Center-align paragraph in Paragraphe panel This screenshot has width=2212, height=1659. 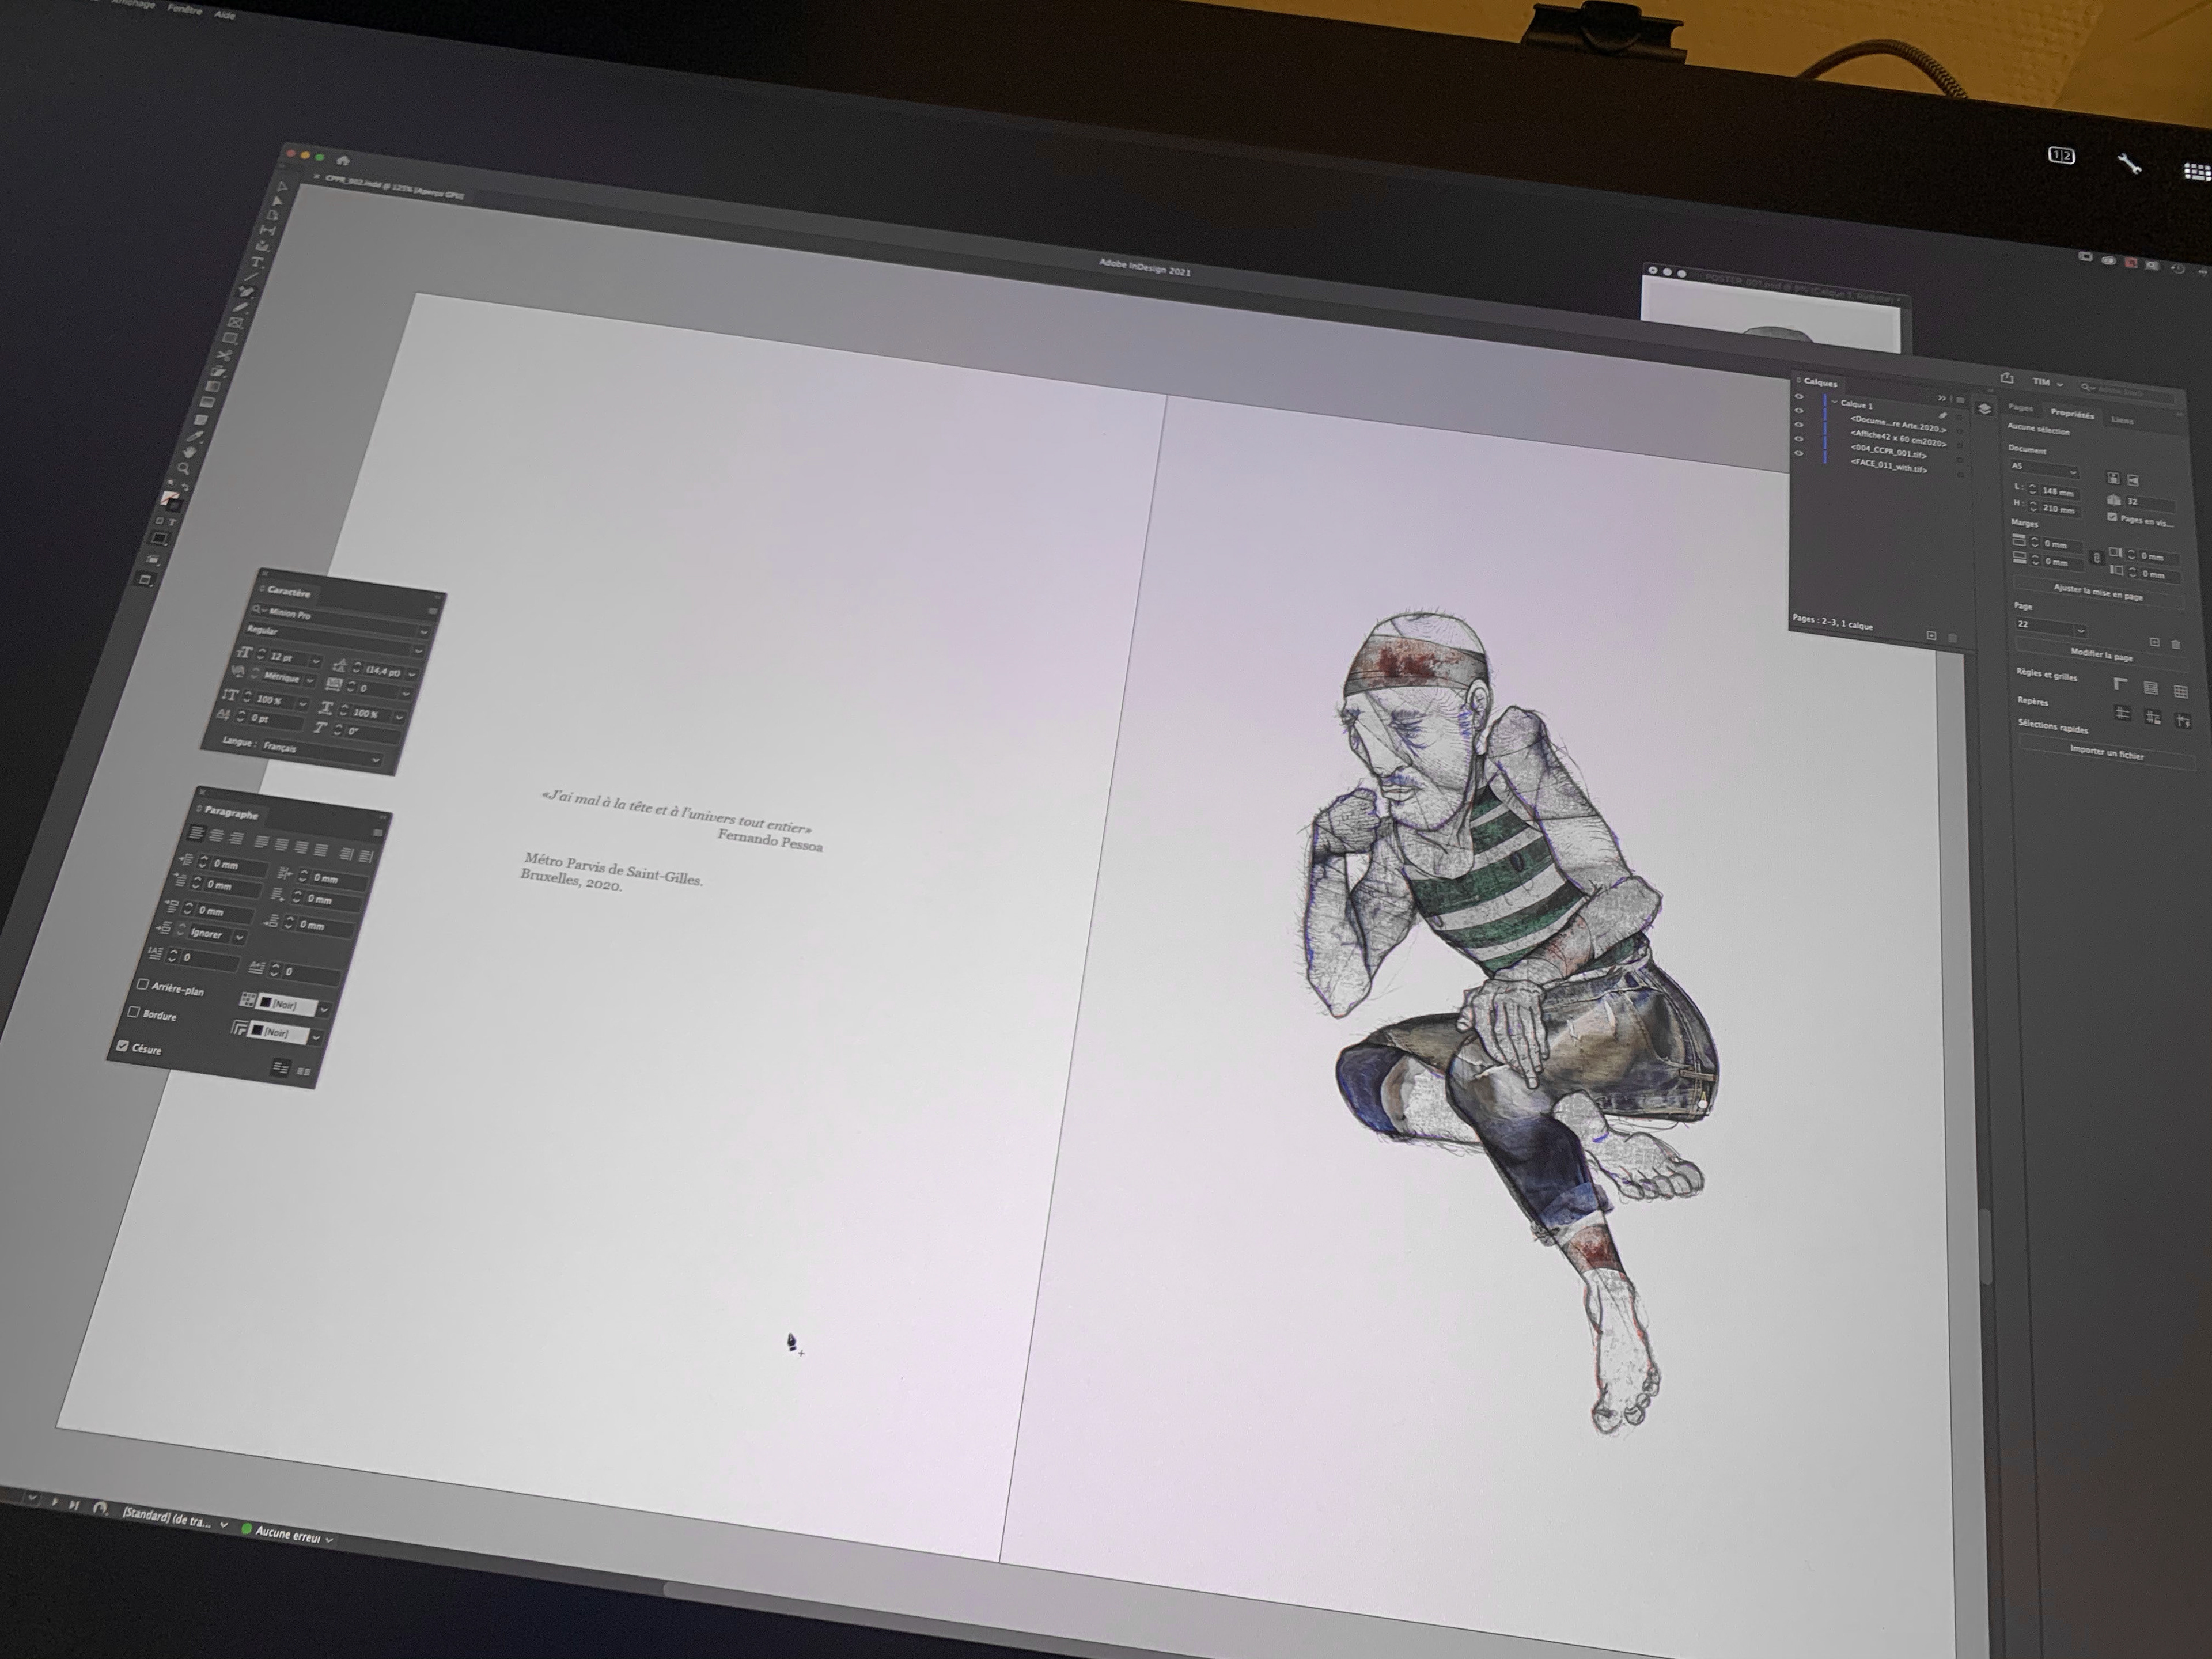point(217,836)
